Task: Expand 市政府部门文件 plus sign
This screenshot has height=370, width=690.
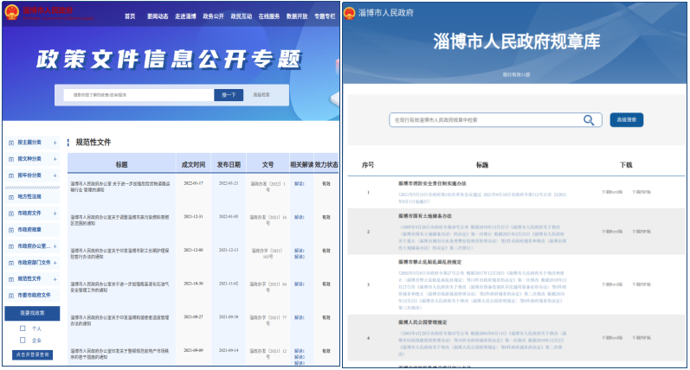Action: [x=55, y=262]
